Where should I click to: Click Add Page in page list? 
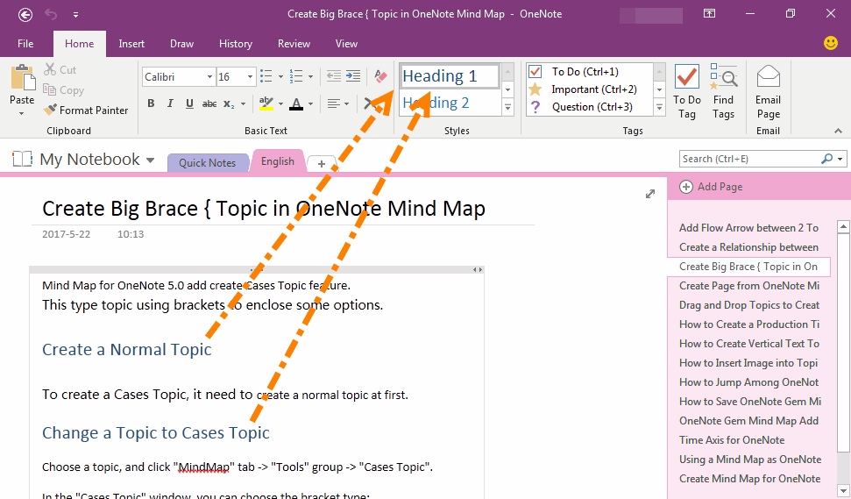712,187
